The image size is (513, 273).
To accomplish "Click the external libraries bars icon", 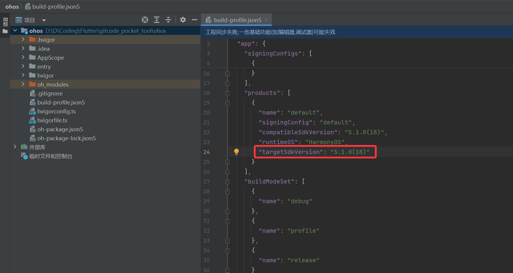I will click(24, 146).
